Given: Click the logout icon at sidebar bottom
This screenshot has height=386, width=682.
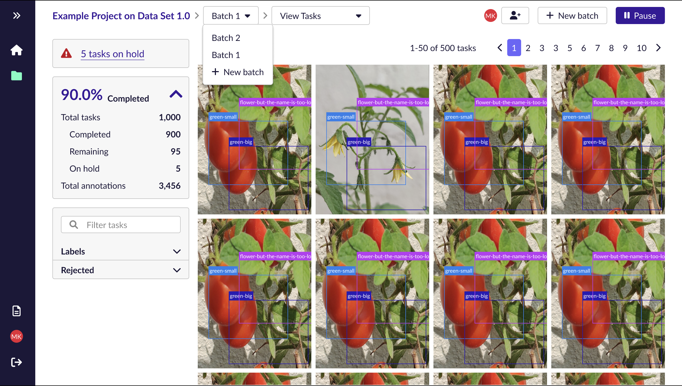Looking at the screenshot, I should pos(17,362).
